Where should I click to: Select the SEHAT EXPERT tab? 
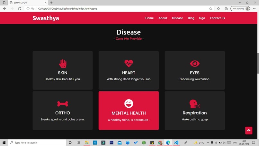click(x=28, y=3)
